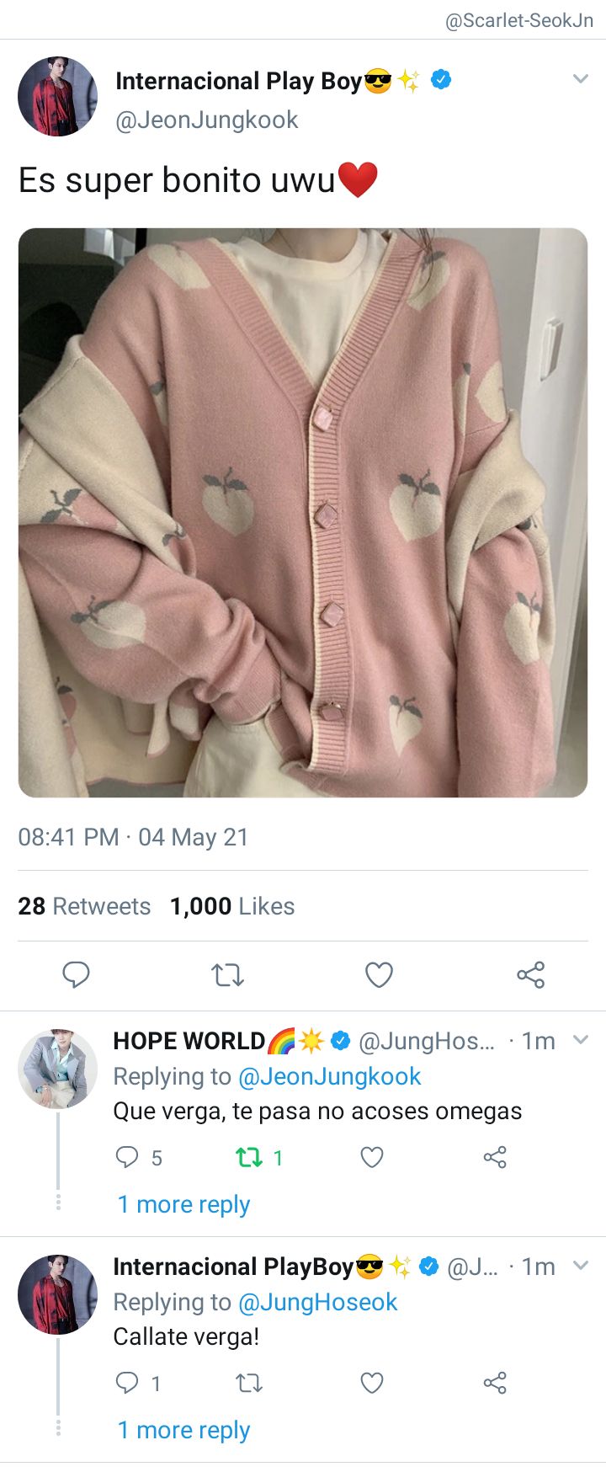Share the main tweet
The image size is (606, 1472).
pos(530,975)
